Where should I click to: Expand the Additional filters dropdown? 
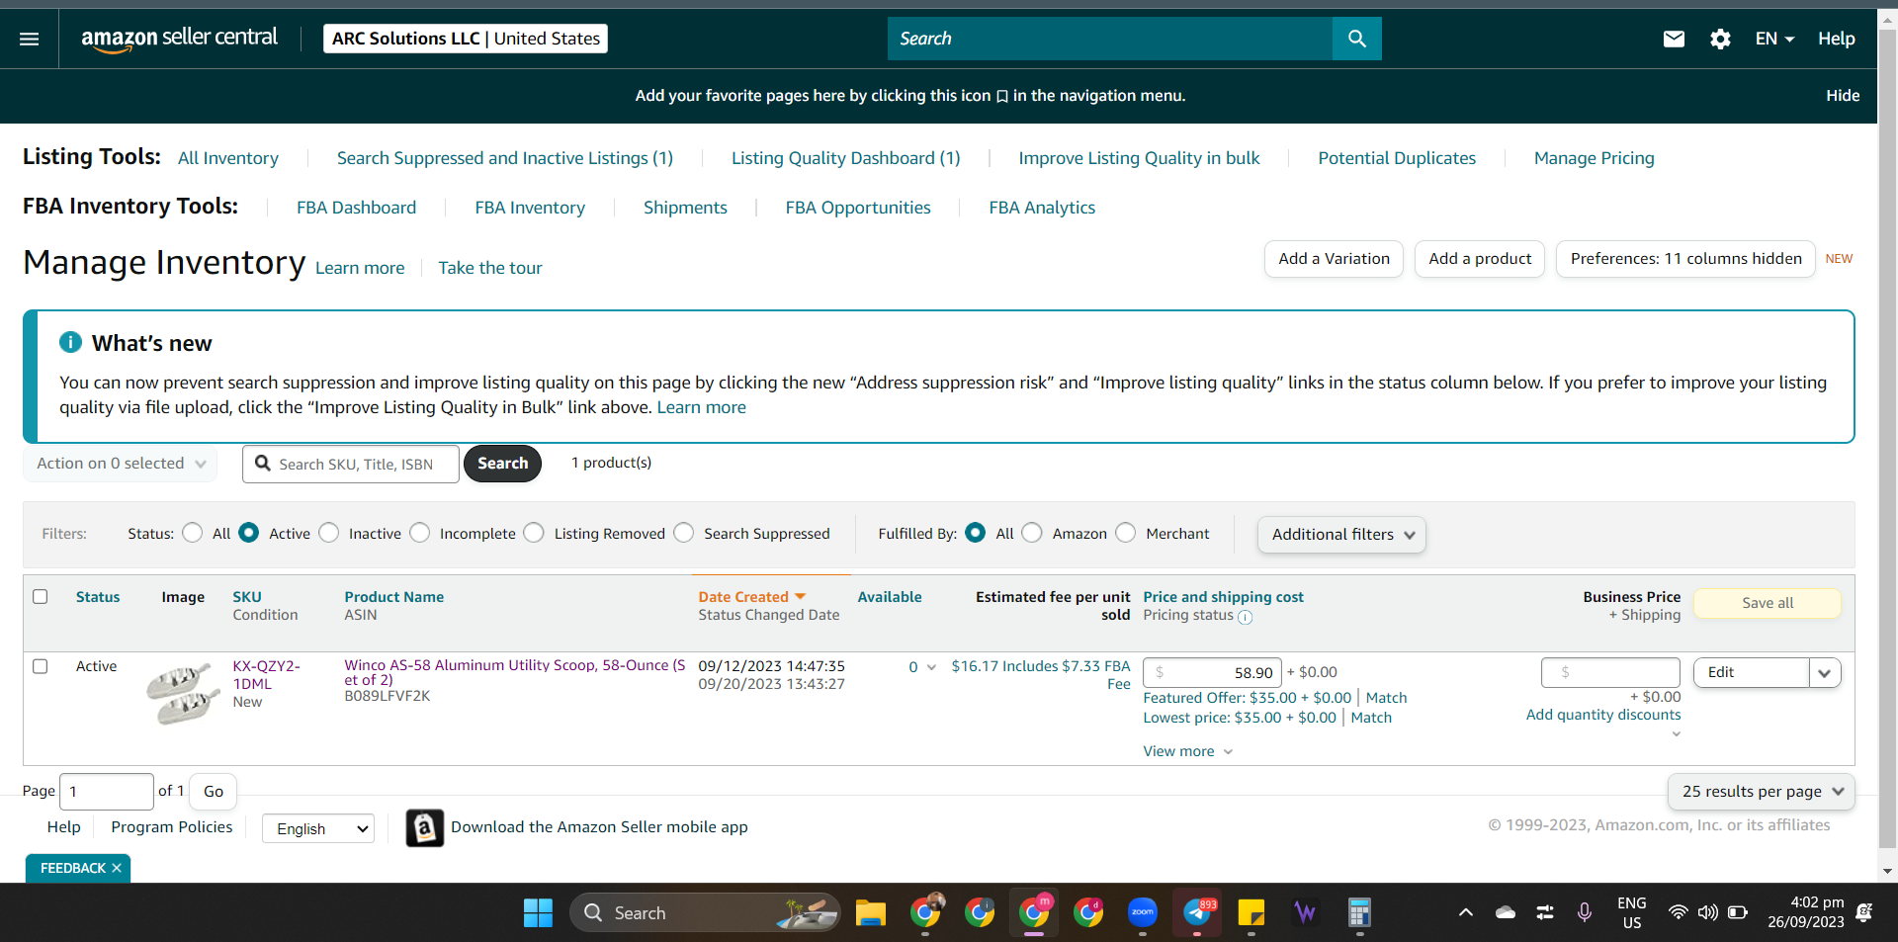tap(1341, 535)
